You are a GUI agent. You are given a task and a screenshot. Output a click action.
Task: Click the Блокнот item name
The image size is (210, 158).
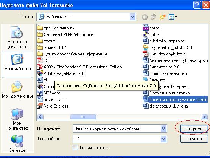157,80
